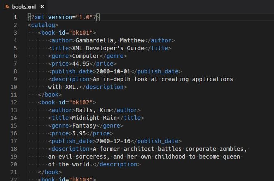Click the book id="bk102" opening tag
This screenshot has width=274, height=181.
click(67, 102)
